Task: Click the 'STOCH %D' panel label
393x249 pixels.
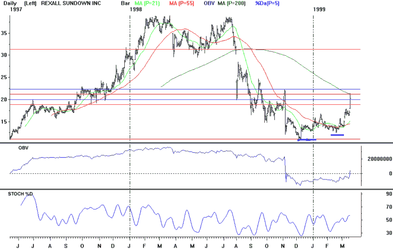Action: 20,194
